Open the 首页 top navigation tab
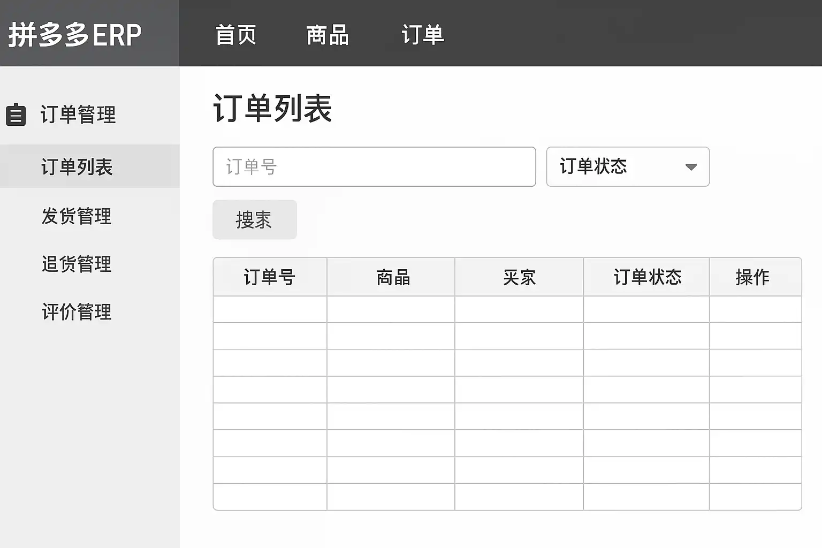This screenshot has height=548, width=822. [x=236, y=35]
